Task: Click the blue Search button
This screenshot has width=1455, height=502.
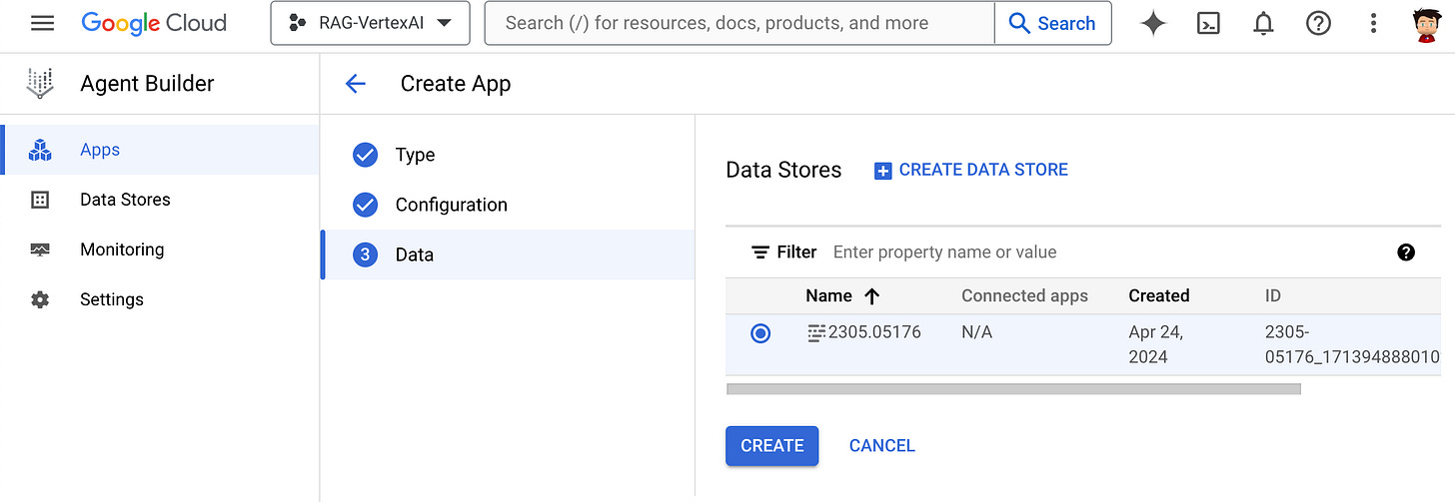Action: click(1053, 23)
